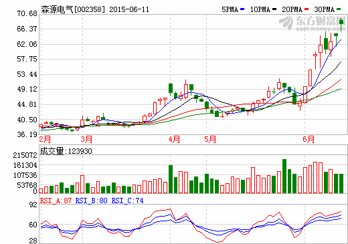
Task: Click the 3月 month marker
Action: (x=86, y=139)
